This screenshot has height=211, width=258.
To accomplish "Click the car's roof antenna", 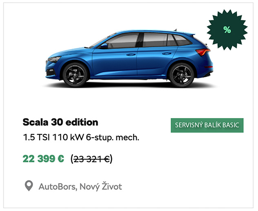I will (x=175, y=30).
